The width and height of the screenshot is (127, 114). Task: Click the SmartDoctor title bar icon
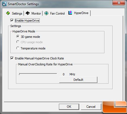click(4, 4)
